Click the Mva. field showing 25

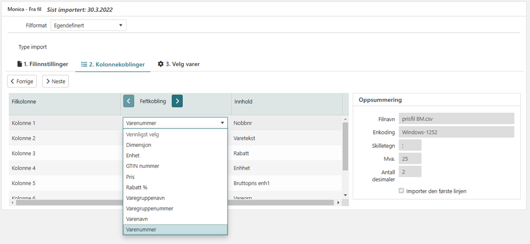point(410,158)
